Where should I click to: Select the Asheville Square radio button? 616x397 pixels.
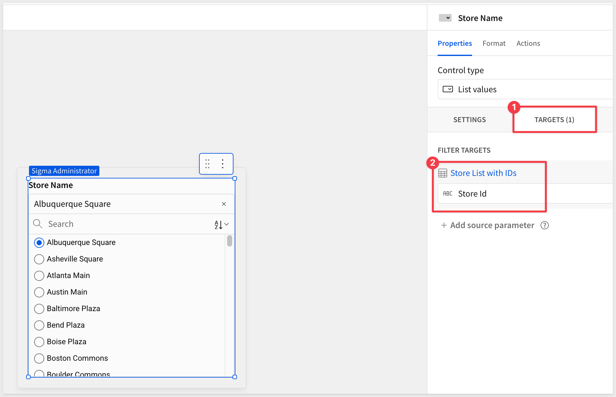click(x=39, y=259)
